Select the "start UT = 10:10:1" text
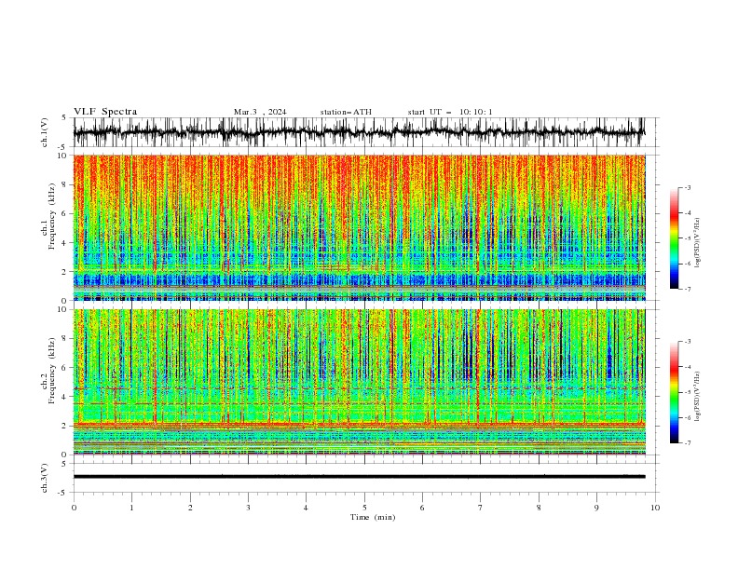Screen dimensions: 738x570 [x=450, y=112]
